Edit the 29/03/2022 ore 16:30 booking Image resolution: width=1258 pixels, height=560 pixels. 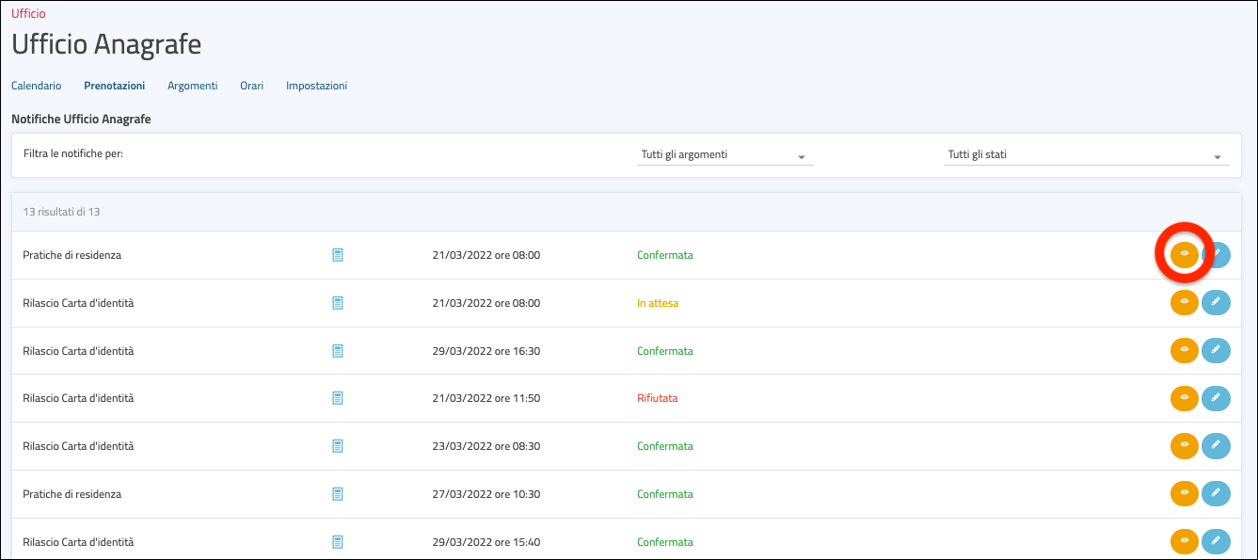click(x=1216, y=350)
